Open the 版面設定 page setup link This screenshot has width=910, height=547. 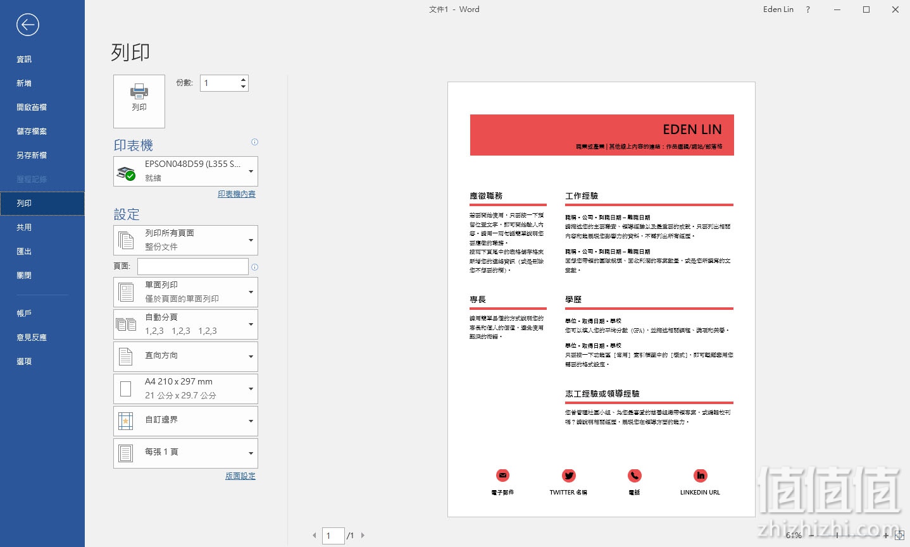point(240,476)
